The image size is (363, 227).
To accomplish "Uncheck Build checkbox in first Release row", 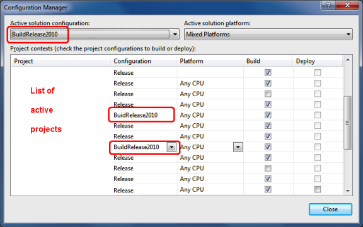I will [x=268, y=73].
